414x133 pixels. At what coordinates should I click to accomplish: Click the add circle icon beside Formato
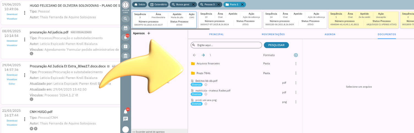click(296, 55)
